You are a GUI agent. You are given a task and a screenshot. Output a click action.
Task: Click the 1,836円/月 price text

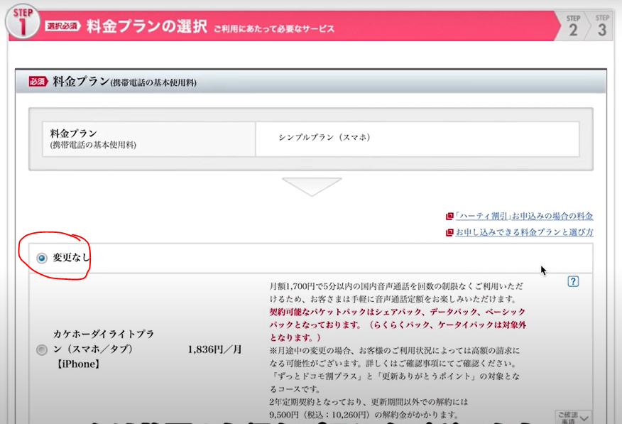214,349
